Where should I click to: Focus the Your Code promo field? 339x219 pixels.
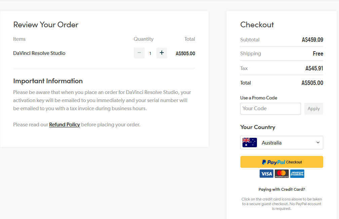[270, 108]
